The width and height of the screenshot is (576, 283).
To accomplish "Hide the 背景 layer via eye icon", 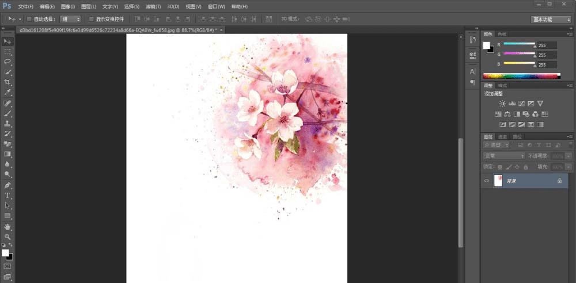I will (487, 181).
